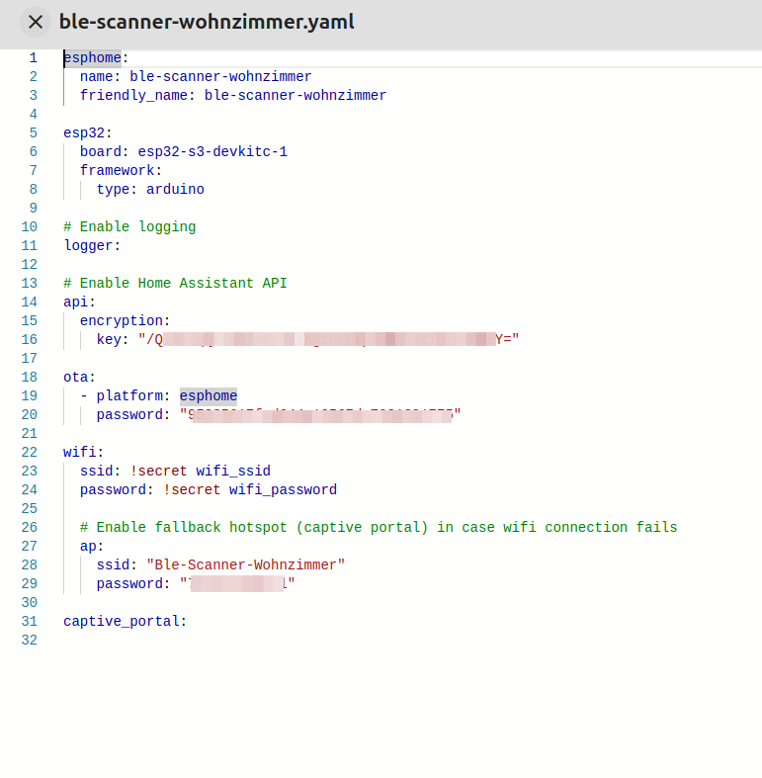This screenshot has height=778, width=762.
Task: Click the "Ble-Scanner-Wohnzimmer" ap ssid string
Action: (x=245, y=564)
